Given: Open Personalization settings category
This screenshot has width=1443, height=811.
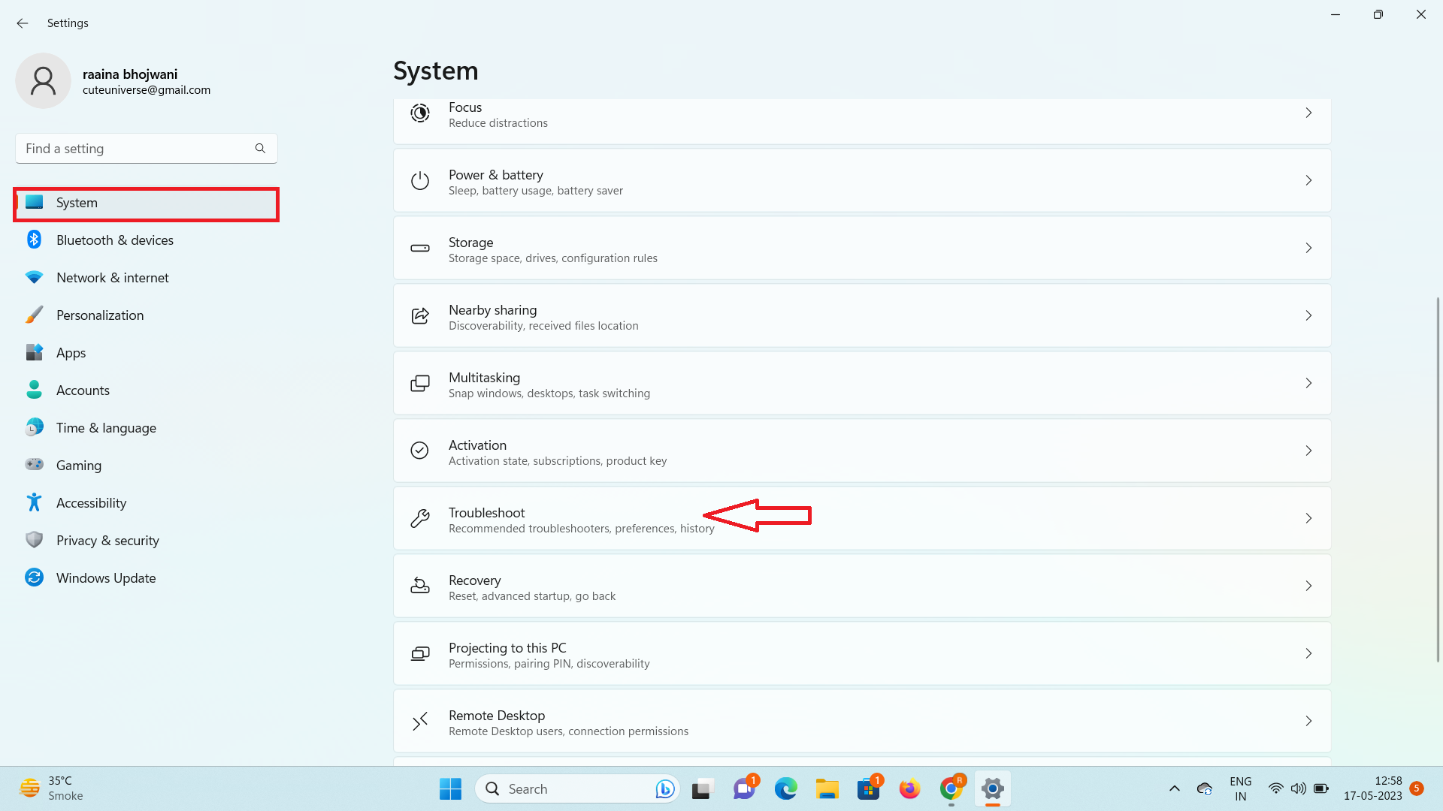Looking at the screenshot, I should point(99,315).
